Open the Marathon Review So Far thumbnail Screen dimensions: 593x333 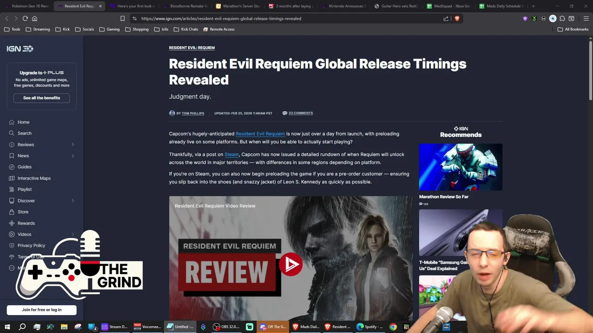[461, 167]
